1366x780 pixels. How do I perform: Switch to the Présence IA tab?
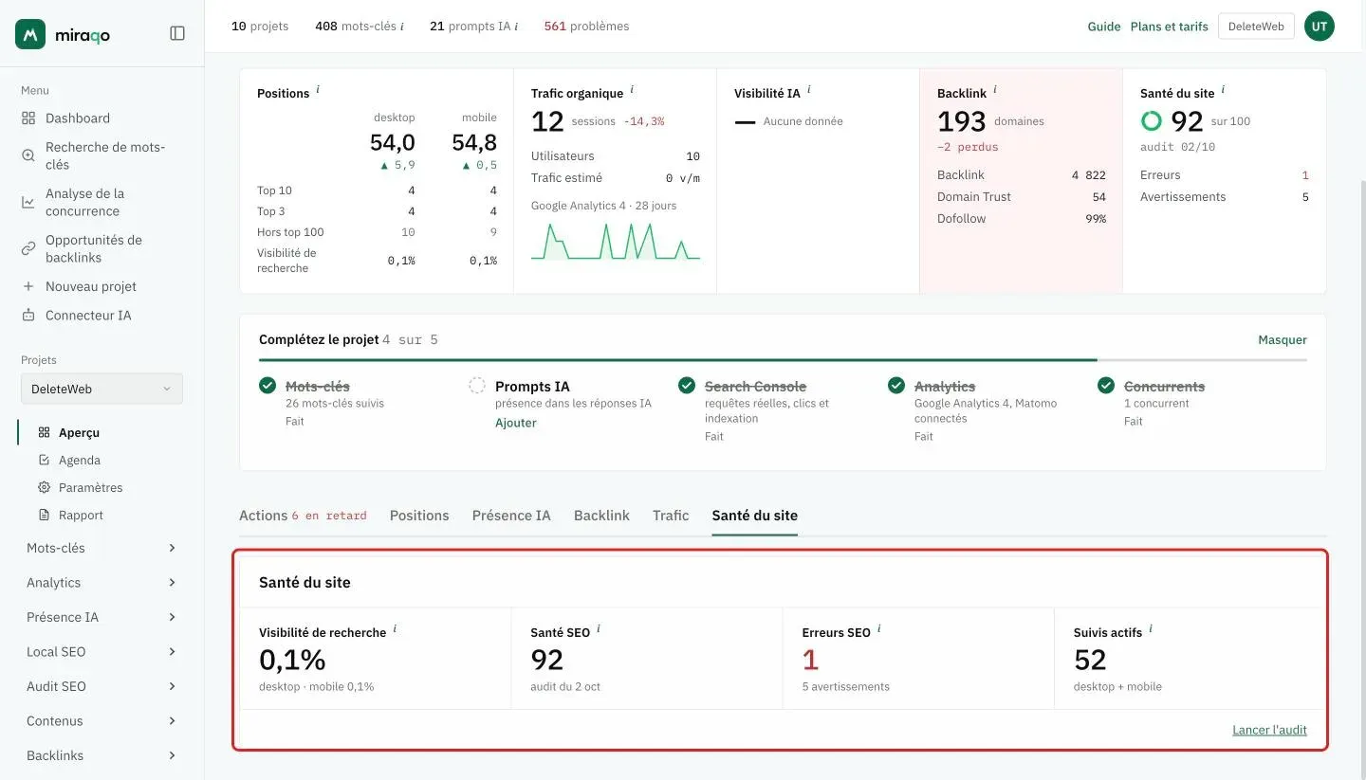coord(511,516)
